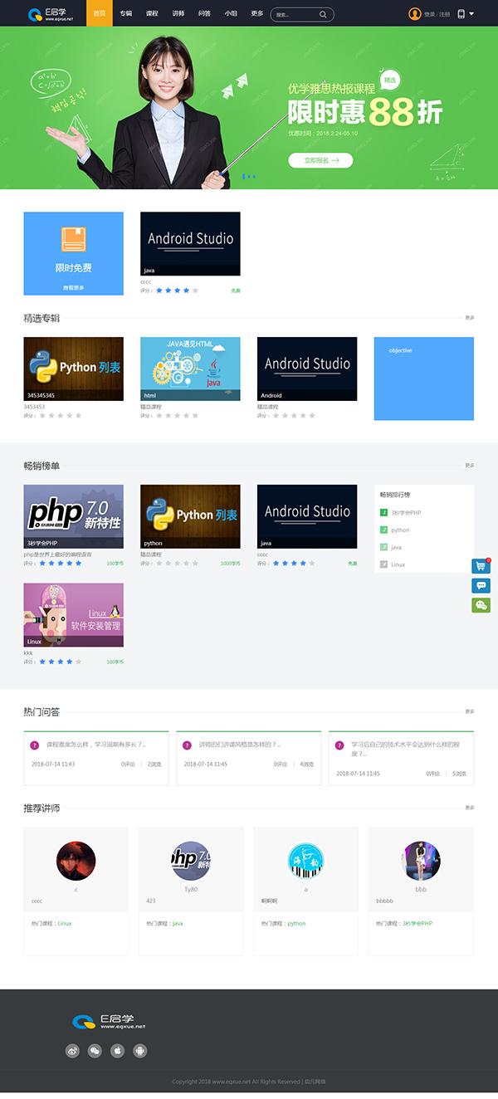Image resolution: width=498 pixels, height=1099 pixels.
Task: Open JAVA遇见HTML album thumbnail
Action: (190, 369)
